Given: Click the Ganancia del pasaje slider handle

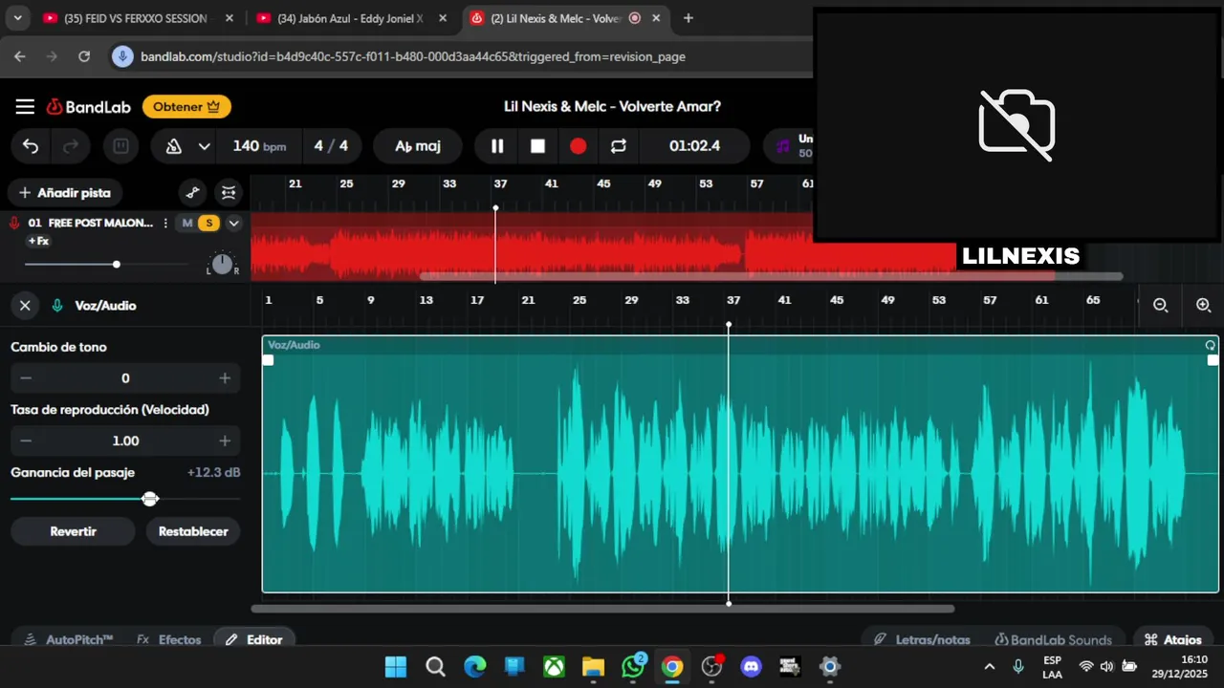Looking at the screenshot, I should (x=150, y=499).
